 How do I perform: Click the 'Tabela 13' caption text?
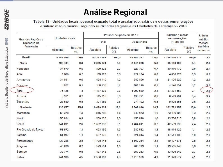[x=113, y=24]
